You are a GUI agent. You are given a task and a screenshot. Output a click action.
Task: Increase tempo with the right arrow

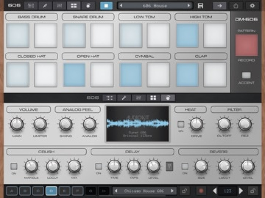241,191
